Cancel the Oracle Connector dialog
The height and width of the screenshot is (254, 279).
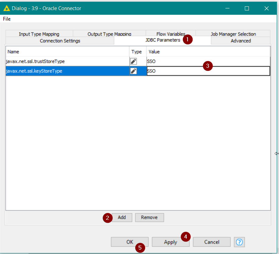pyautogui.click(x=212, y=242)
